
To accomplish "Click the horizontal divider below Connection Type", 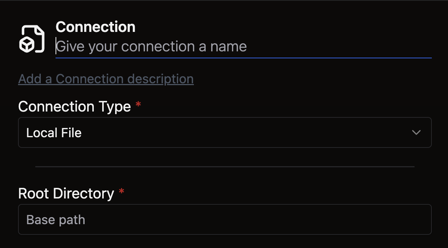I will click(x=224, y=167).
